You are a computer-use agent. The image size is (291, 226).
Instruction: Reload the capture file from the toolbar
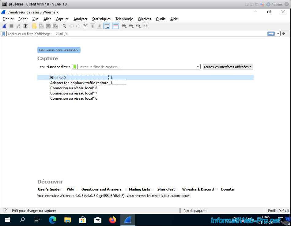coord(55,26)
